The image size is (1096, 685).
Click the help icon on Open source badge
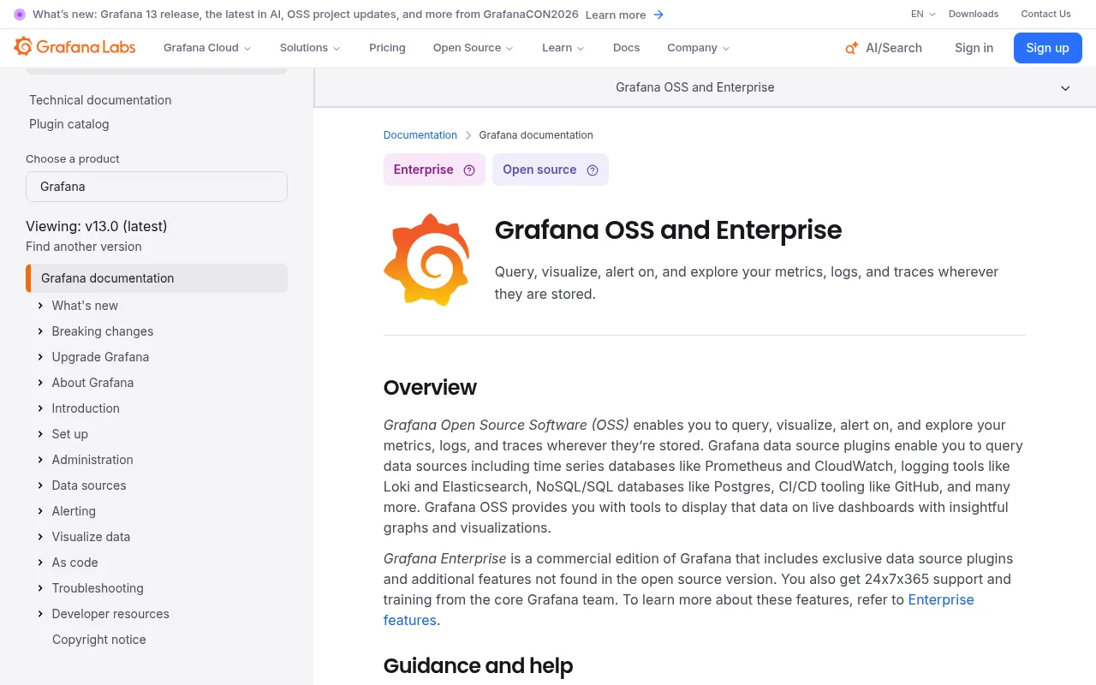pos(593,170)
